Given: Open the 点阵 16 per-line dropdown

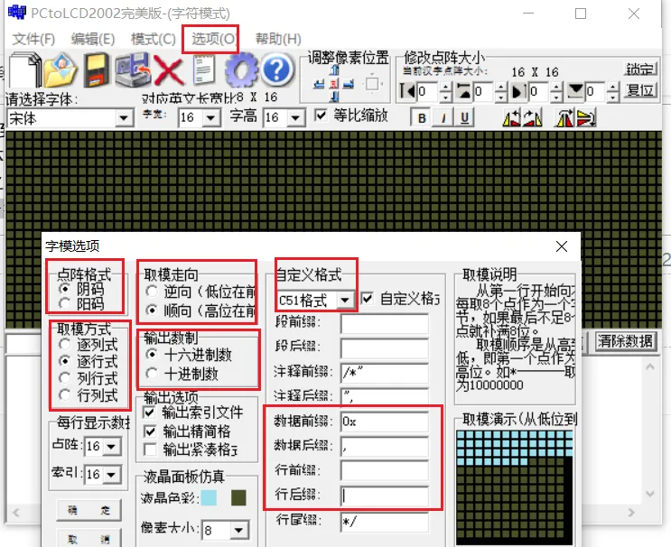Looking at the screenshot, I should (112, 447).
